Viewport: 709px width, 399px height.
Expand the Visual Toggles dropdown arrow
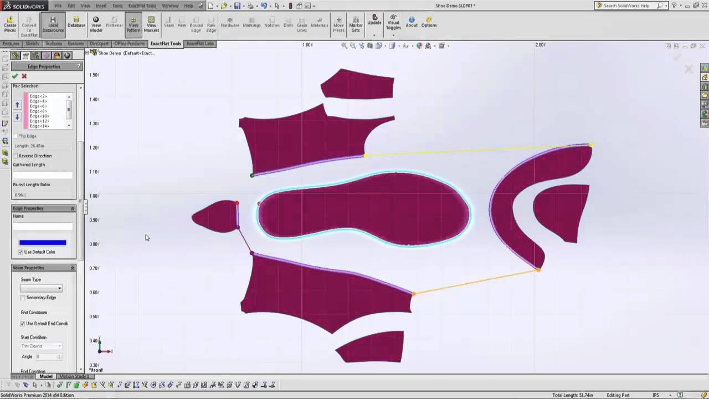point(393,35)
